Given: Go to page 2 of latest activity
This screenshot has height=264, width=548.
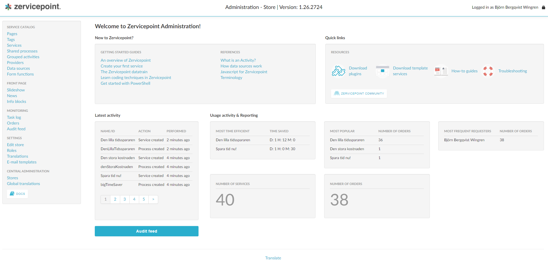Looking at the screenshot, I should [x=115, y=199].
